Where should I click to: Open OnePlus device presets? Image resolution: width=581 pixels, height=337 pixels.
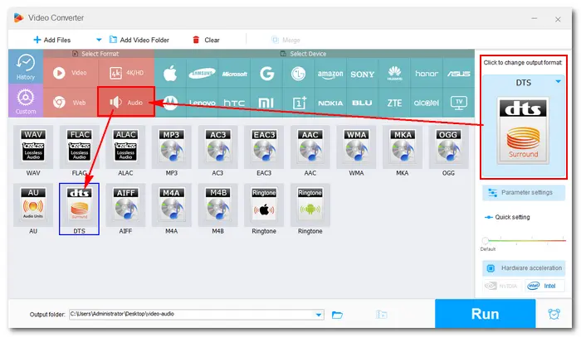(x=298, y=103)
